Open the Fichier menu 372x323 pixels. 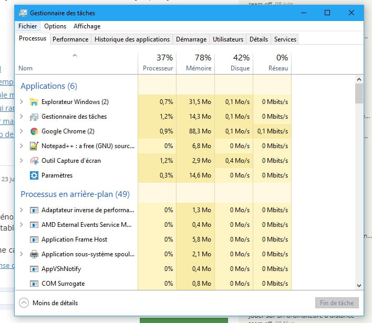pyautogui.click(x=27, y=26)
